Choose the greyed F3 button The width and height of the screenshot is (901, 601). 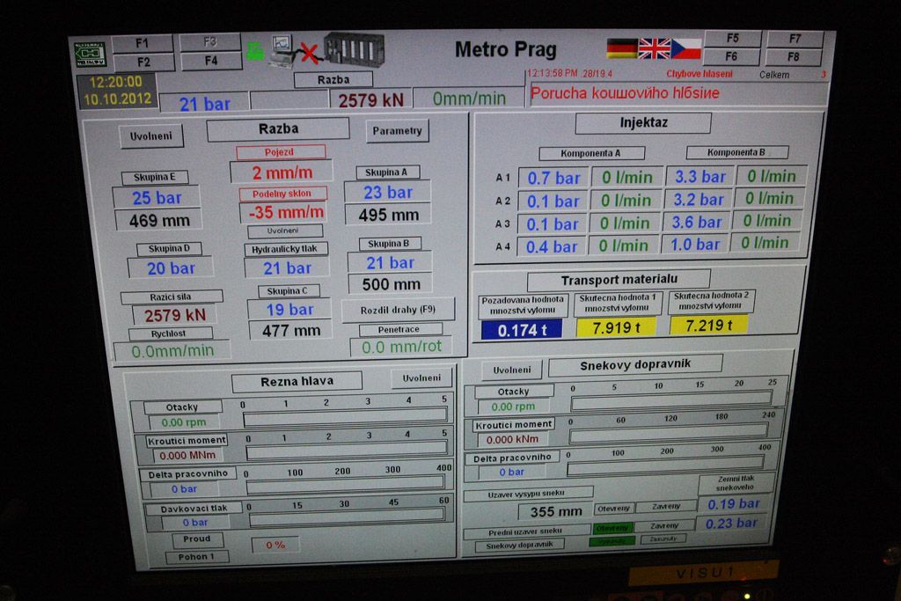tap(210, 42)
